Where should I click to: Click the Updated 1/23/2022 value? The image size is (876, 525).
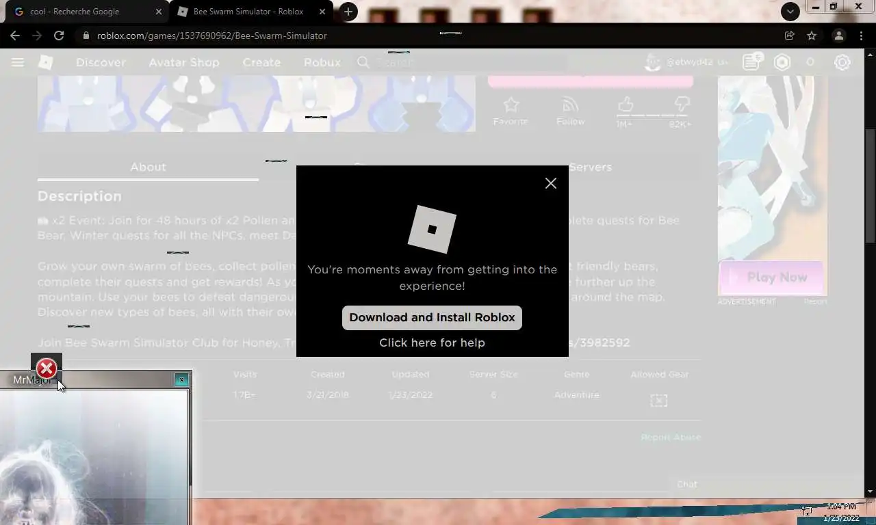pyautogui.click(x=410, y=395)
